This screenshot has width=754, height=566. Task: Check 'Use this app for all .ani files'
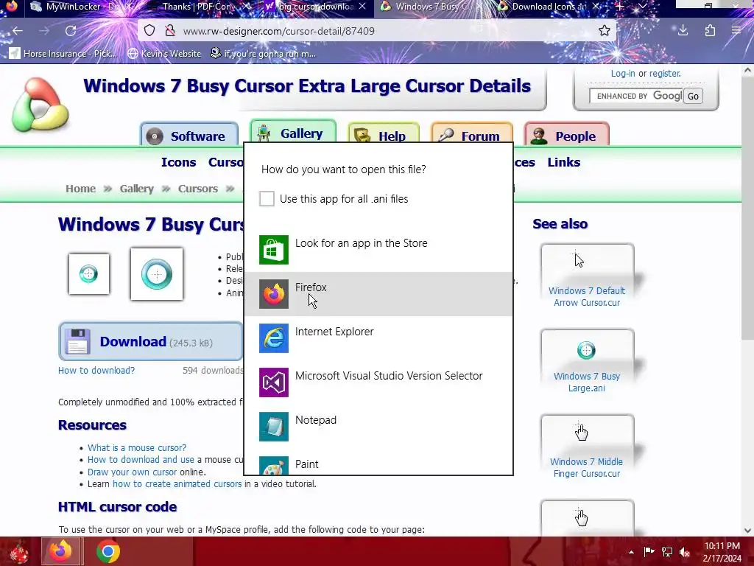267,198
